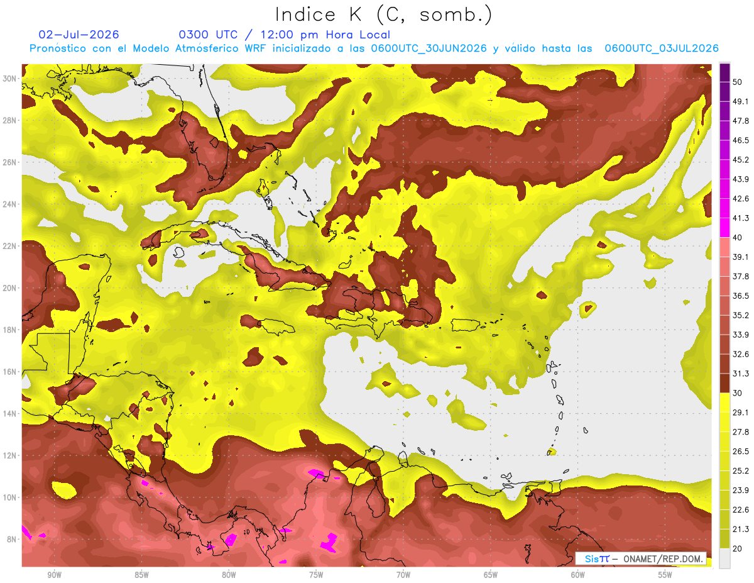
Task: Click the colorbar value '27.8'
Action: point(741,432)
